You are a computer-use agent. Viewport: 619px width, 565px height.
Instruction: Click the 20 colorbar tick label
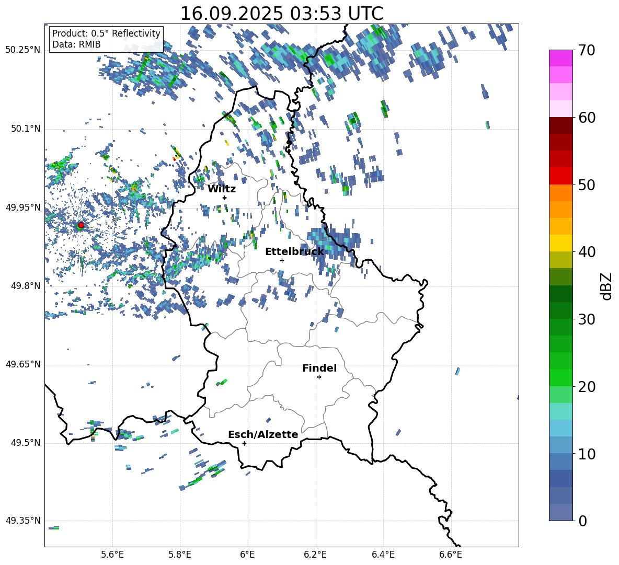coord(587,386)
